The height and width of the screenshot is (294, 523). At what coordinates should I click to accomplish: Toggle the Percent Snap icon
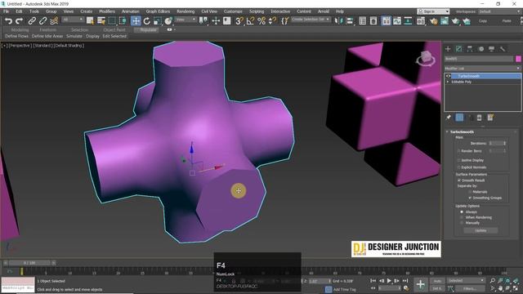click(261, 21)
